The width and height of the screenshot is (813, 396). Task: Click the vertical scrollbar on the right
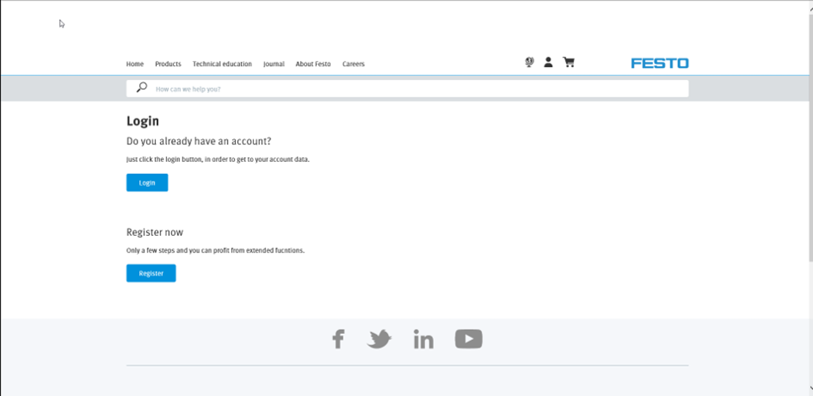[x=810, y=135]
